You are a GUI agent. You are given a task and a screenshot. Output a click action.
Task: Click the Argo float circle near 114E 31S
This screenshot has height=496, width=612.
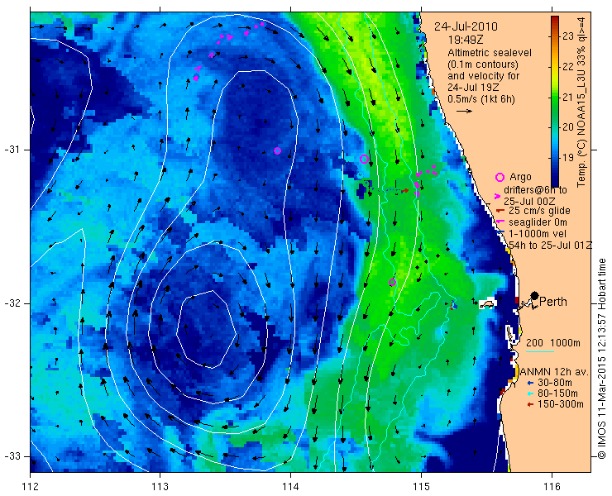click(x=277, y=150)
